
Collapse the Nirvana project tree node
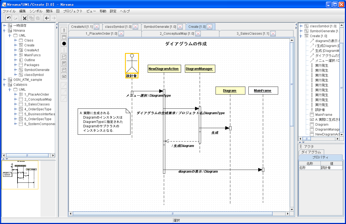[x=4, y=31]
